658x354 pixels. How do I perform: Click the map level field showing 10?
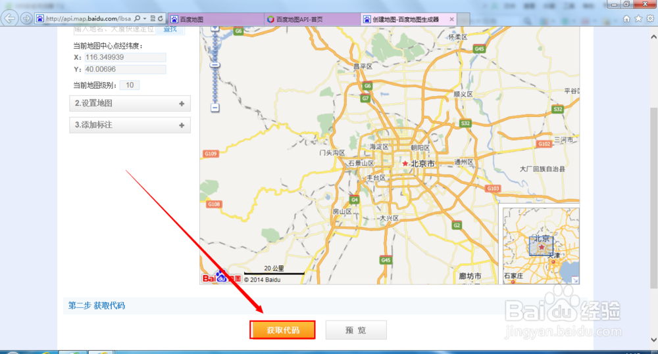(x=130, y=85)
